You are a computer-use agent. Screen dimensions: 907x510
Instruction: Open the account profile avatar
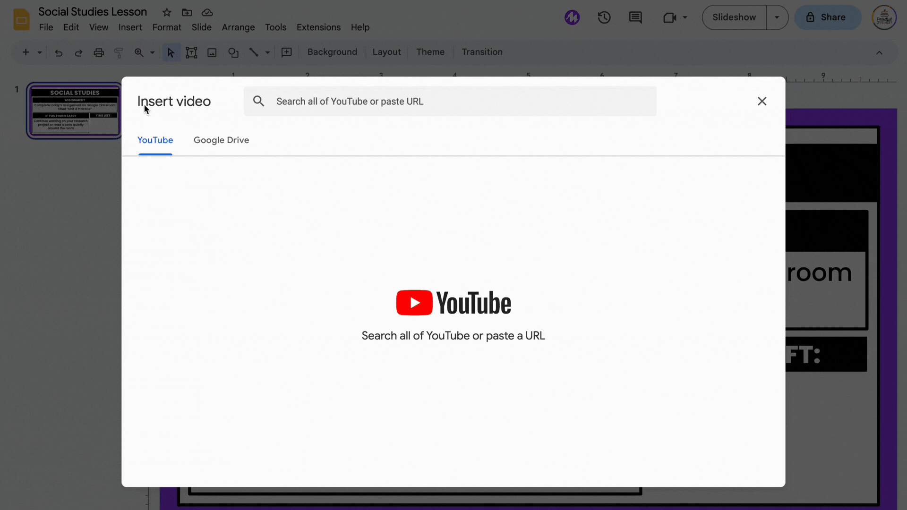(x=884, y=17)
